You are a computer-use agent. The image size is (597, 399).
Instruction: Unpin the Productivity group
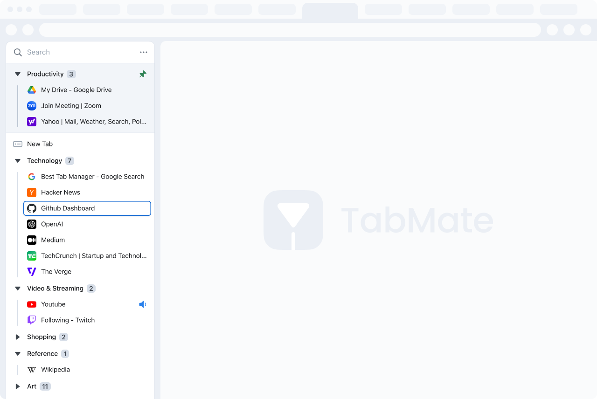tap(143, 74)
